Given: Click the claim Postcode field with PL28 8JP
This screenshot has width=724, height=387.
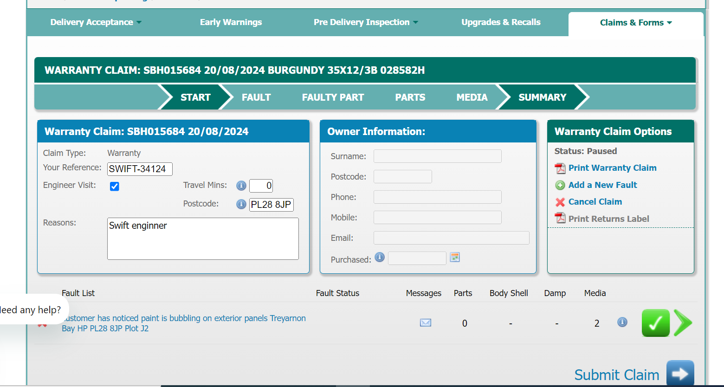Looking at the screenshot, I should pyautogui.click(x=271, y=205).
